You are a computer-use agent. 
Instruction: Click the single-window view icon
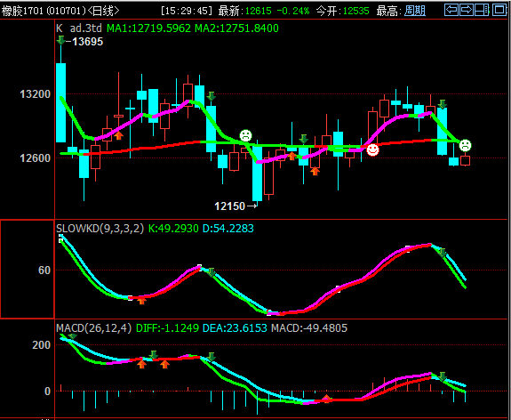point(499,10)
